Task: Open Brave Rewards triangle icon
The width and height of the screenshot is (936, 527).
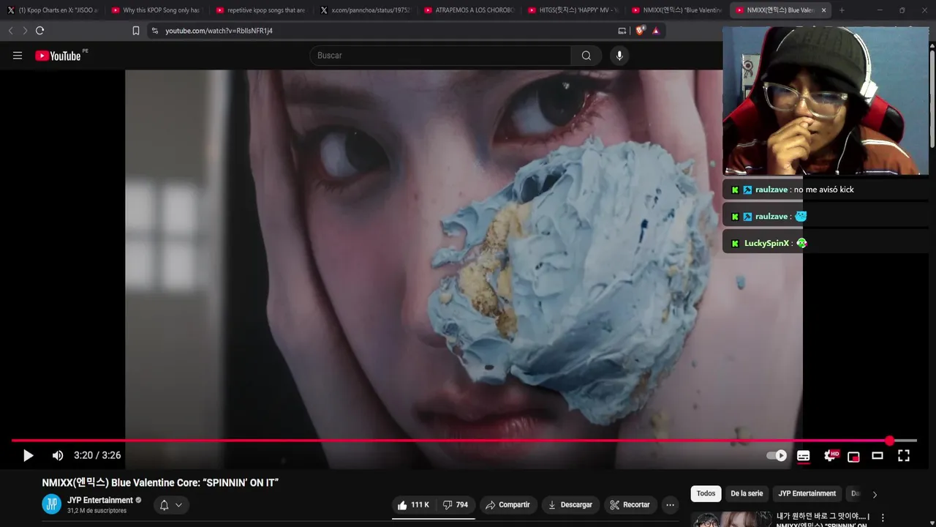Action: click(655, 31)
